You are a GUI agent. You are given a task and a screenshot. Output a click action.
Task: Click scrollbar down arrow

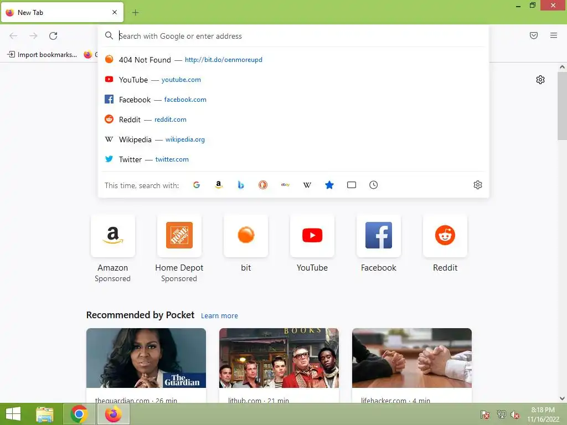[x=562, y=398]
